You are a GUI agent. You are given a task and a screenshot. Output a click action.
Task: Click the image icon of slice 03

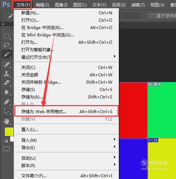tap(155, 140)
